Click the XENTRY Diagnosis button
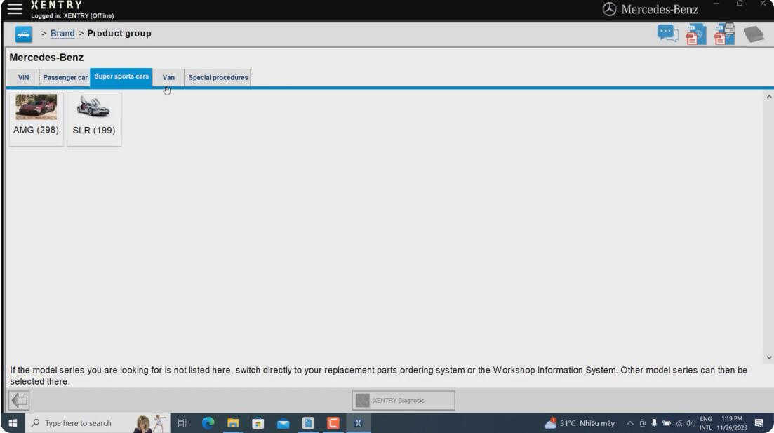This screenshot has height=433, width=774. 403,401
